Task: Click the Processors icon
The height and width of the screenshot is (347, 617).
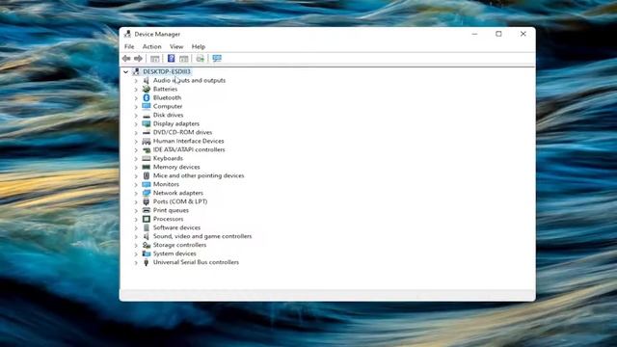Action: [146, 219]
